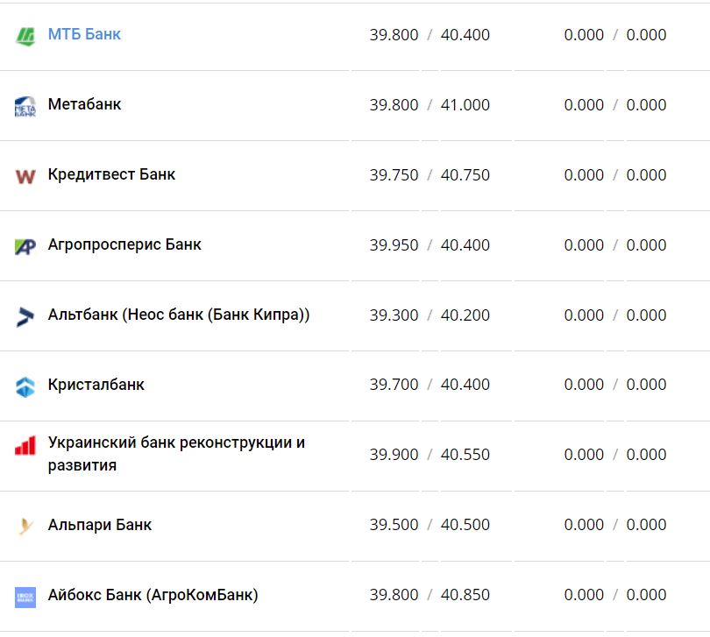Click the Альпари Банк logo icon

(25, 527)
